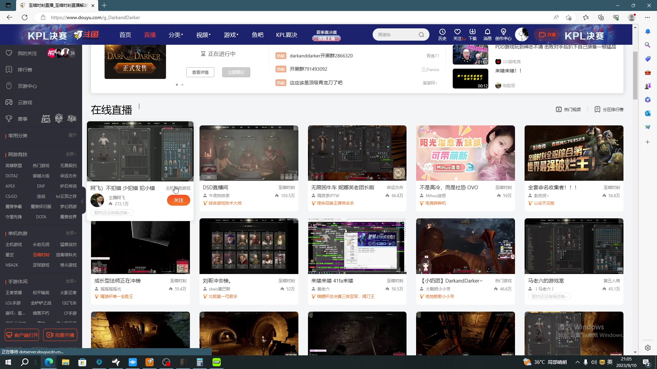Screen dimensions: 657x369
Task: Click 立即预订 button
Action: pyautogui.click(x=236, y=72)
